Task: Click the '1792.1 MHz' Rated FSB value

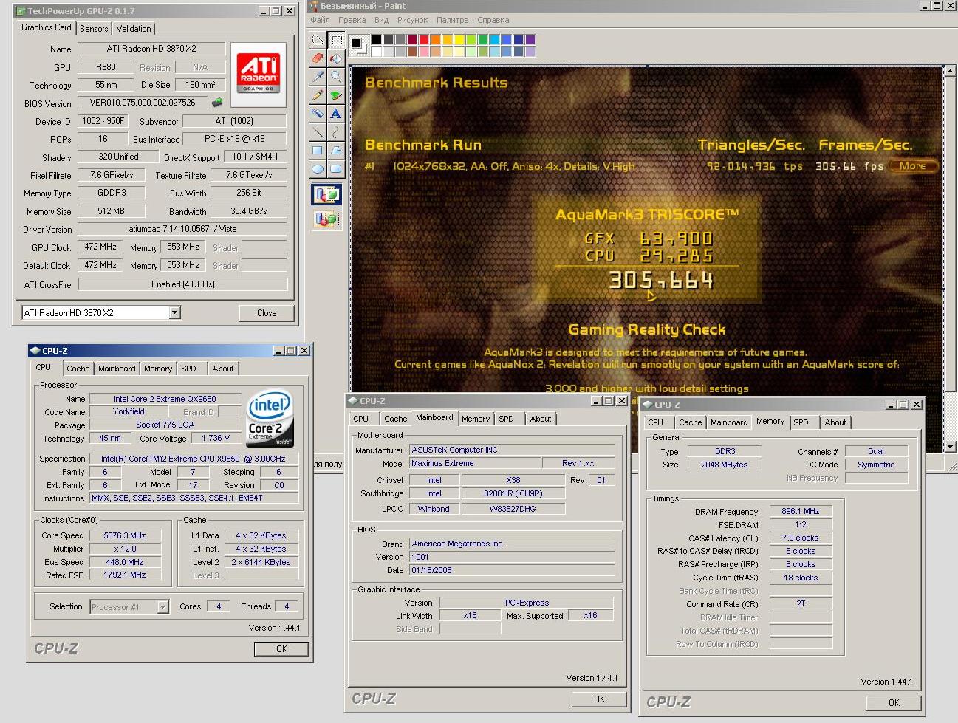Action: [x=125, y=575]
